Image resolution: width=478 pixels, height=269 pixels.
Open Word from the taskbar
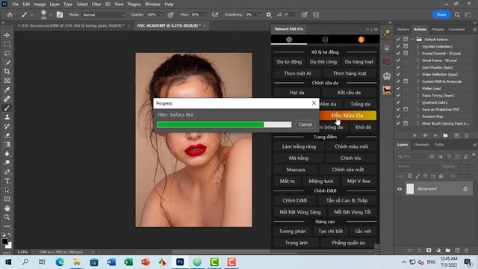point(111,262)
